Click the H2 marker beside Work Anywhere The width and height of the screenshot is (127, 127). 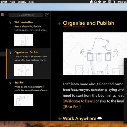60,119
